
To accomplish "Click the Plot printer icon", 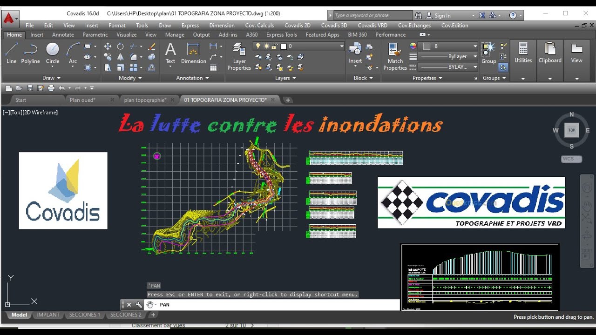I will pos(51,88).
